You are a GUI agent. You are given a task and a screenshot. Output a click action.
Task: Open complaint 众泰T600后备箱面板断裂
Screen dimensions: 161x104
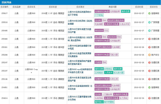(80, 87)
